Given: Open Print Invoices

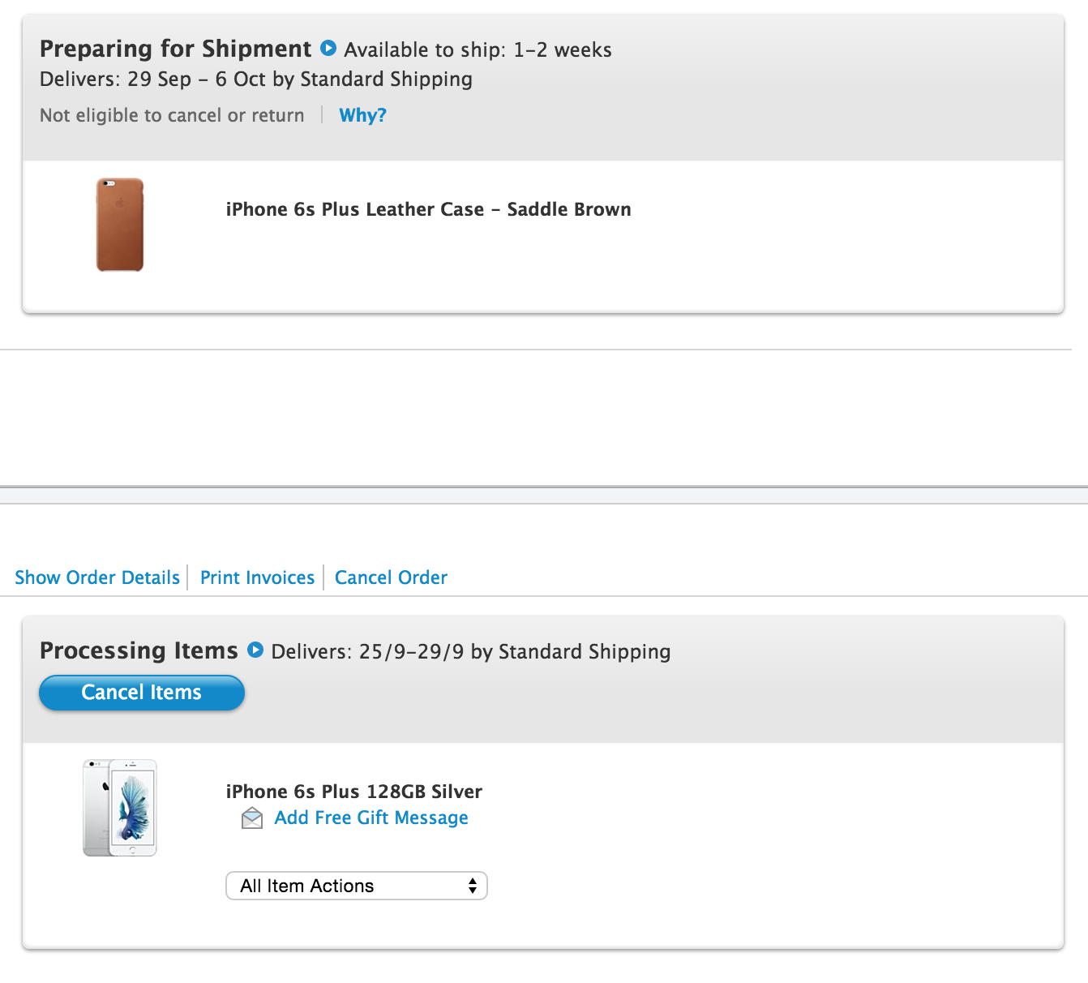Looking at the screenshot, I should pyautogui.click(x=257, y=577).
